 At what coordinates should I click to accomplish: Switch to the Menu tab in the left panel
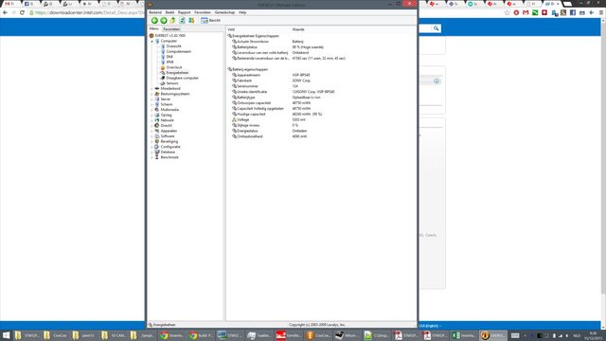(153, 28)
